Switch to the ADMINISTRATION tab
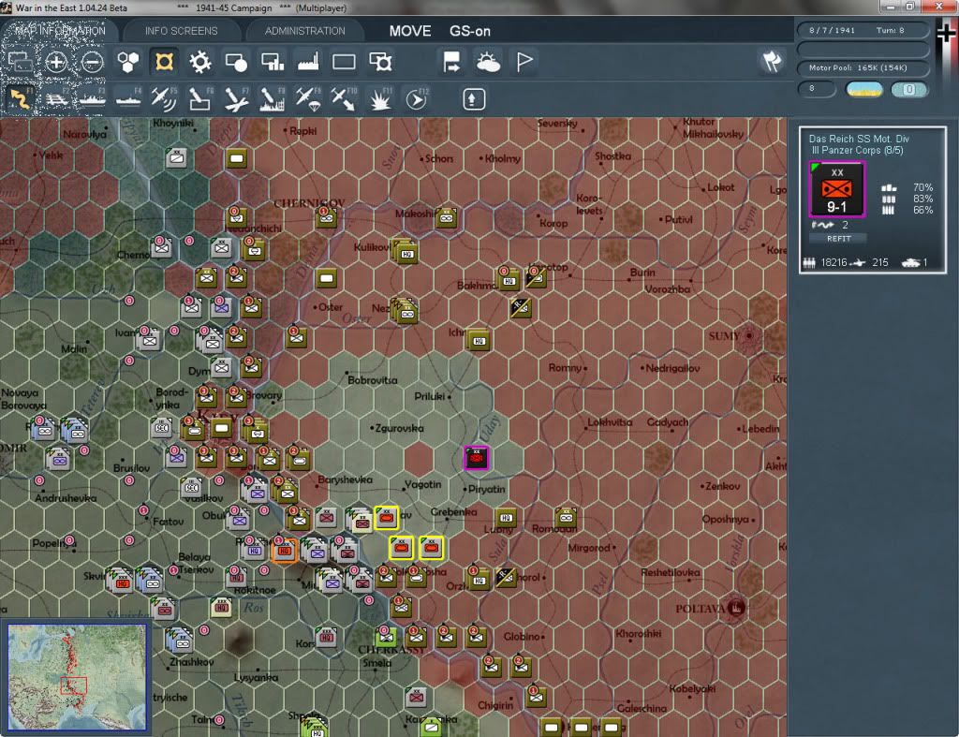959x737 pixels. (x=304, y=31)
